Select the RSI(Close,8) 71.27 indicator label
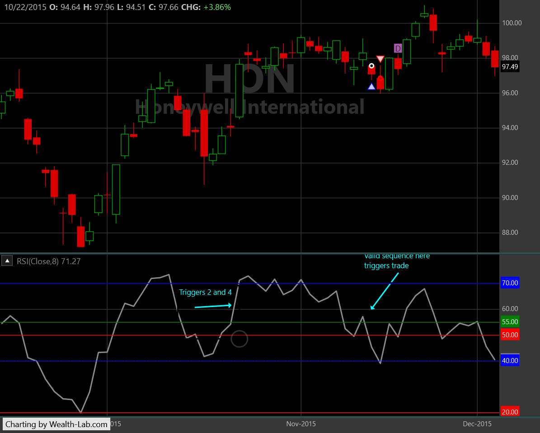Screen dimensions: 540x433 (x=48, y=261)
